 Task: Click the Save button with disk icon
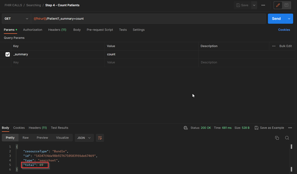pyautogui.click(x=242, y=5)
